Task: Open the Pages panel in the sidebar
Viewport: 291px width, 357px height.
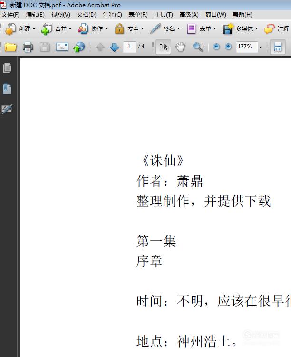Action: [7, 68]
